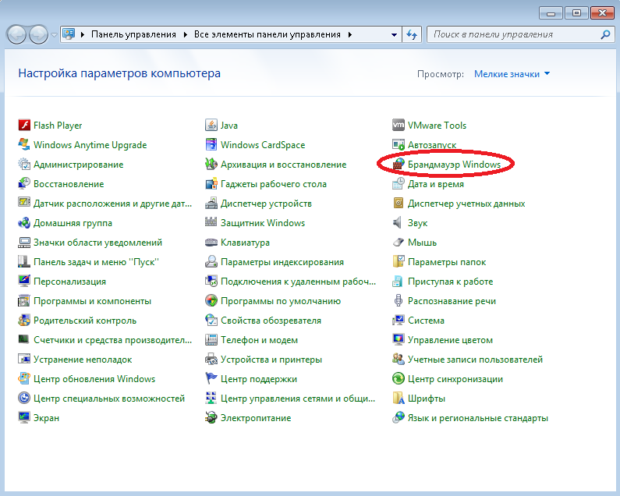Expand the arrow before Панель управления breadcrumb
The image size is (620, 496).
[x=83, y=35]
